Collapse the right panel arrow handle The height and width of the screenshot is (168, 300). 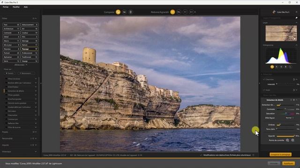point(260,83)
